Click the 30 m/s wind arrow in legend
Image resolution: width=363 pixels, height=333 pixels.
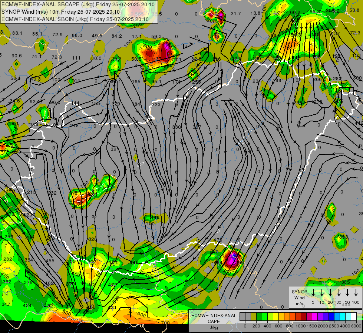click(339, 293)
